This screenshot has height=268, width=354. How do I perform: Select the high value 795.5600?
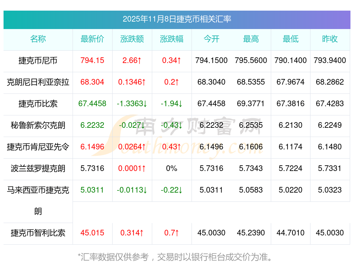pos(251,61)
